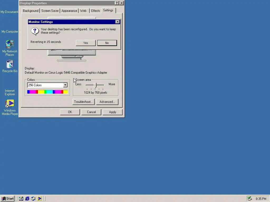Open the Troubleshoot dialog
This screenshot has width=270, height=202.
click(x=84, y=102)
